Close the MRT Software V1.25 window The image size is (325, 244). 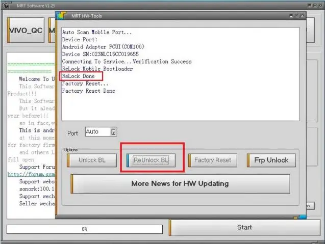320,6
